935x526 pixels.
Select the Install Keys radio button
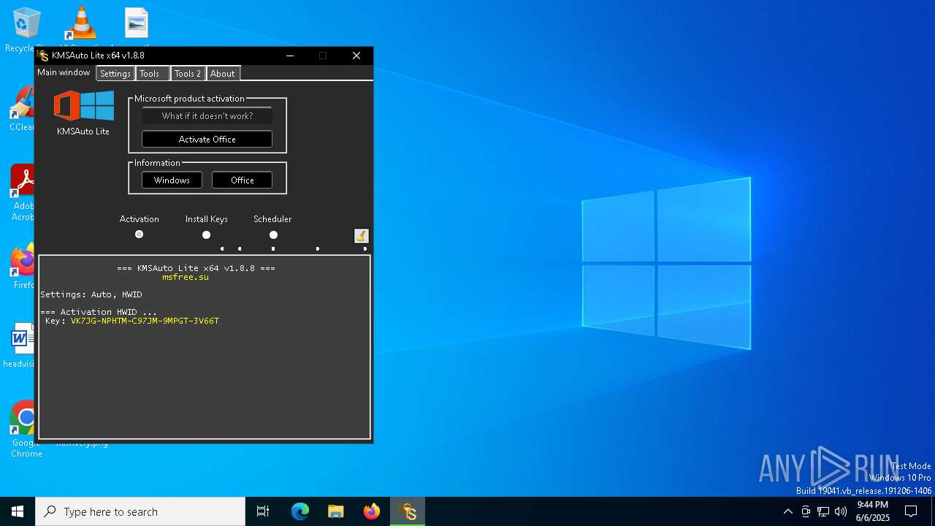206,235
